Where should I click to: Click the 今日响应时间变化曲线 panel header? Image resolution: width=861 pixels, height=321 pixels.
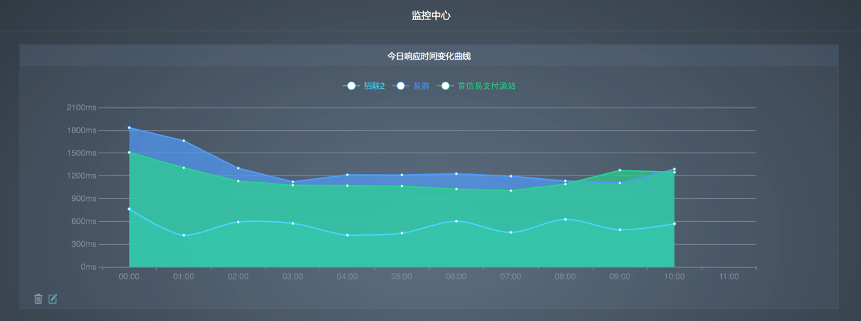click(429, 55)
